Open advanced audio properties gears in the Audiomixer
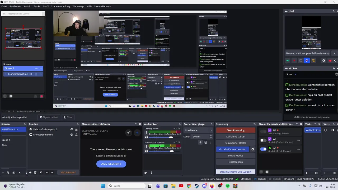Viewport: 338px width, 190px height. (x=145, y=173)
